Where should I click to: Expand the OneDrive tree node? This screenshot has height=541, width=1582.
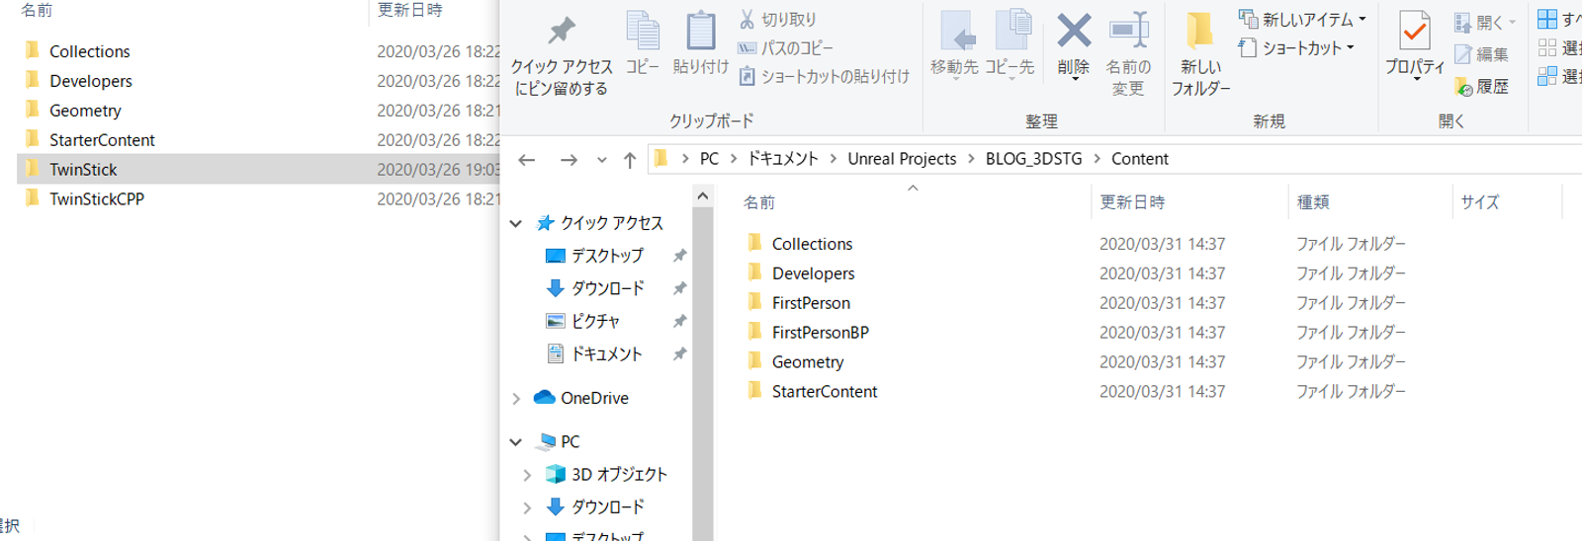[516, 399]
